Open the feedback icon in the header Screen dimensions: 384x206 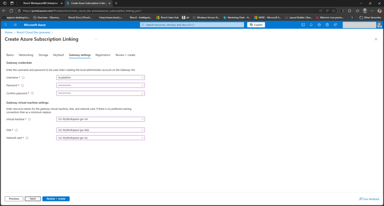coord(335,25)
